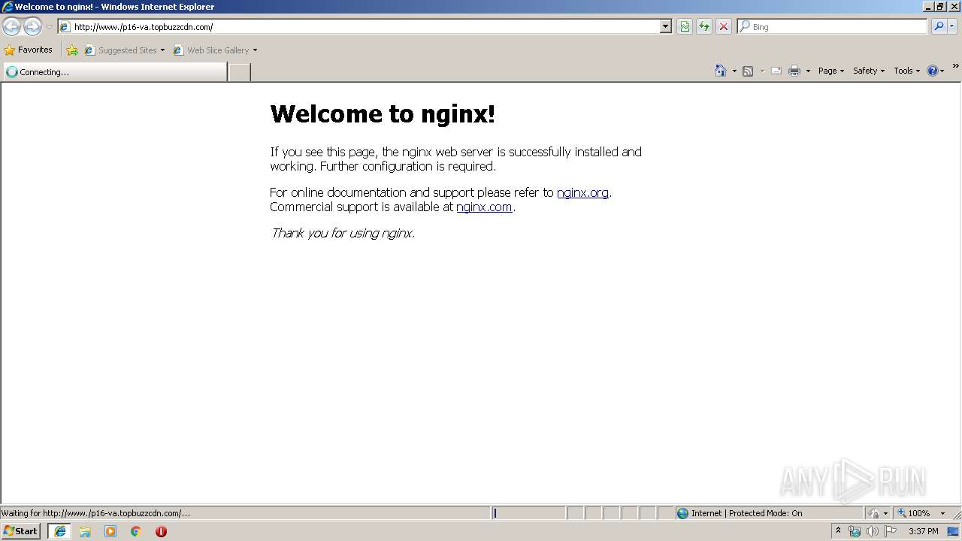Click the 3:37 PM system clock
Screen dimensions: 962x541
pos(923,531)
